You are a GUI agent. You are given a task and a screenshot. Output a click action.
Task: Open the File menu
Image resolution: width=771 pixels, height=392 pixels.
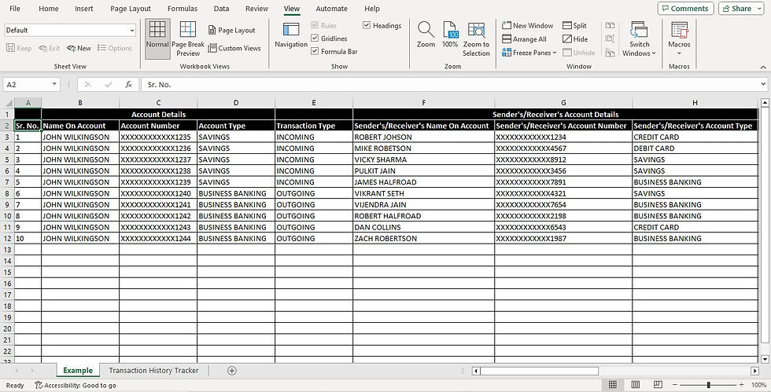click(15, 9)
